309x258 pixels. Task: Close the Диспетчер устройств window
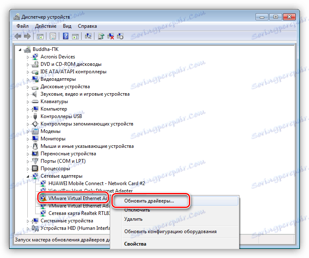(x=289, y=17)
